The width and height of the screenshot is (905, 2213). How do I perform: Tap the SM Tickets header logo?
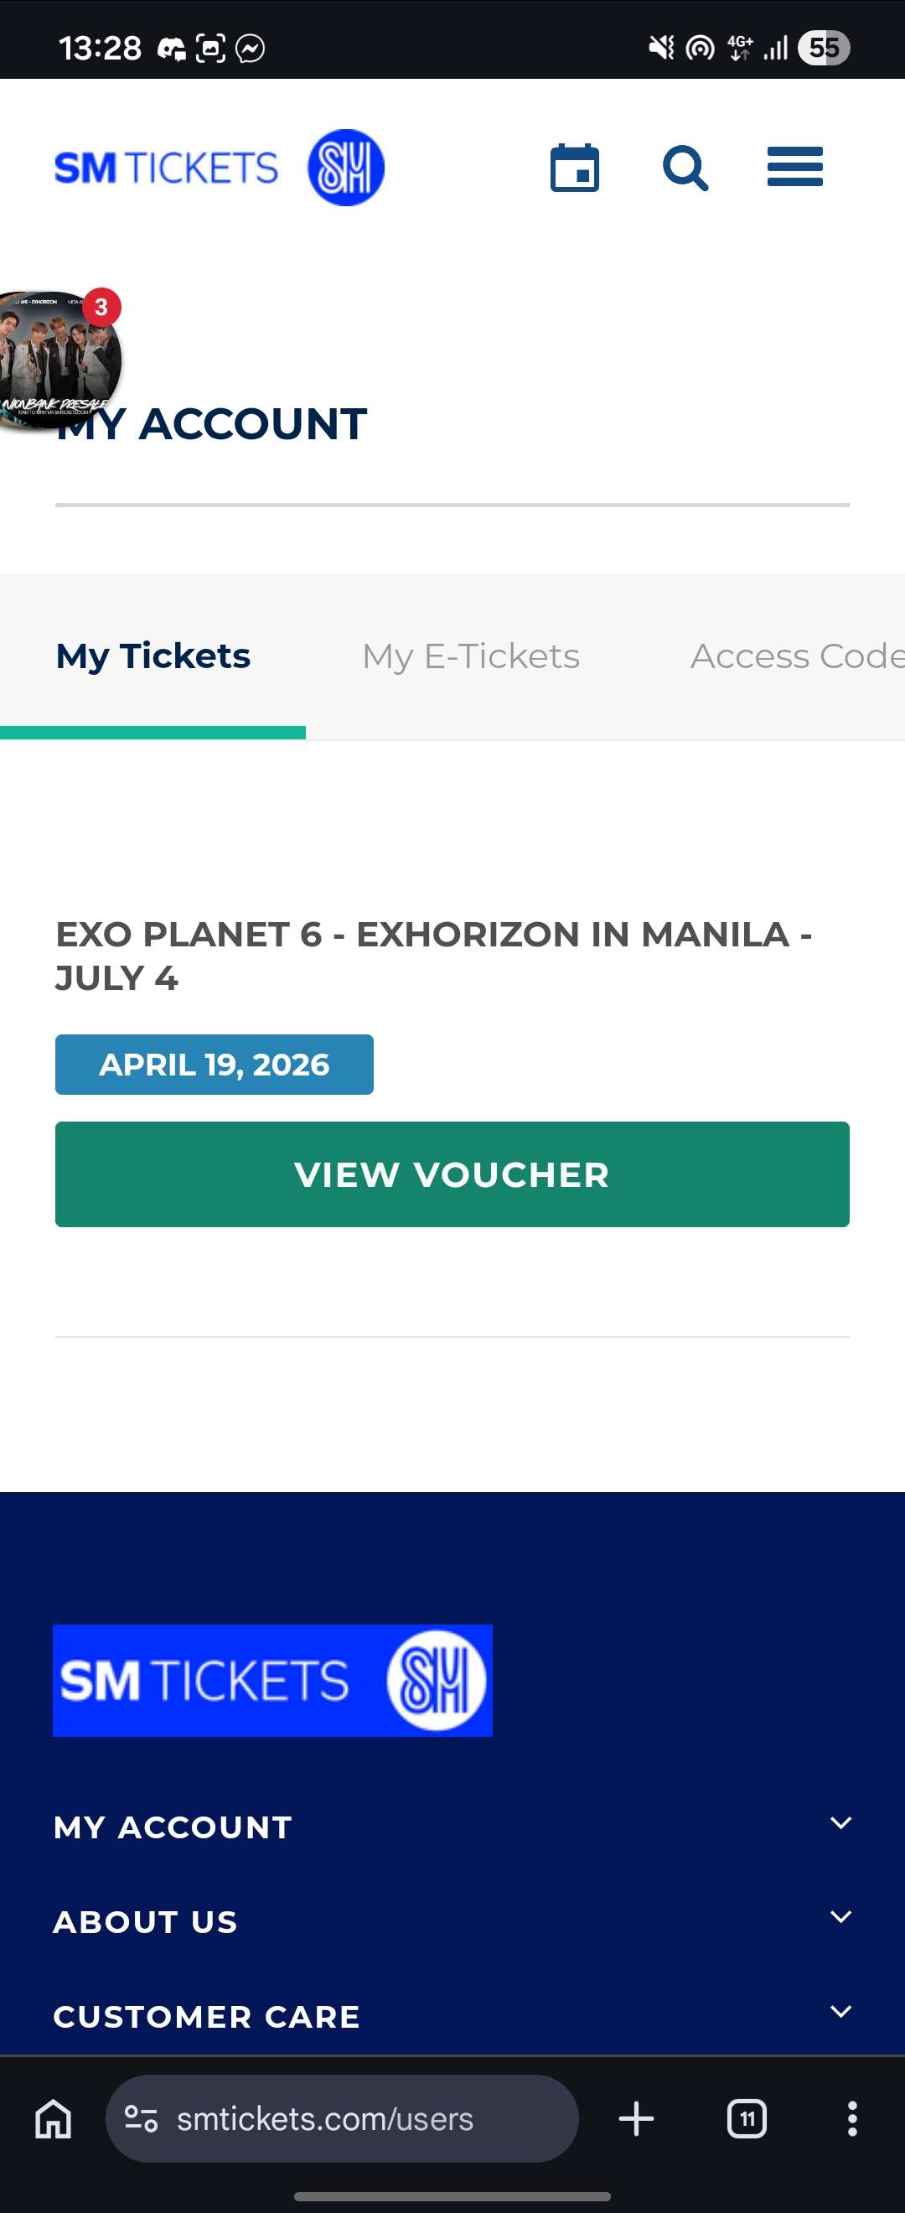(219, 168)
